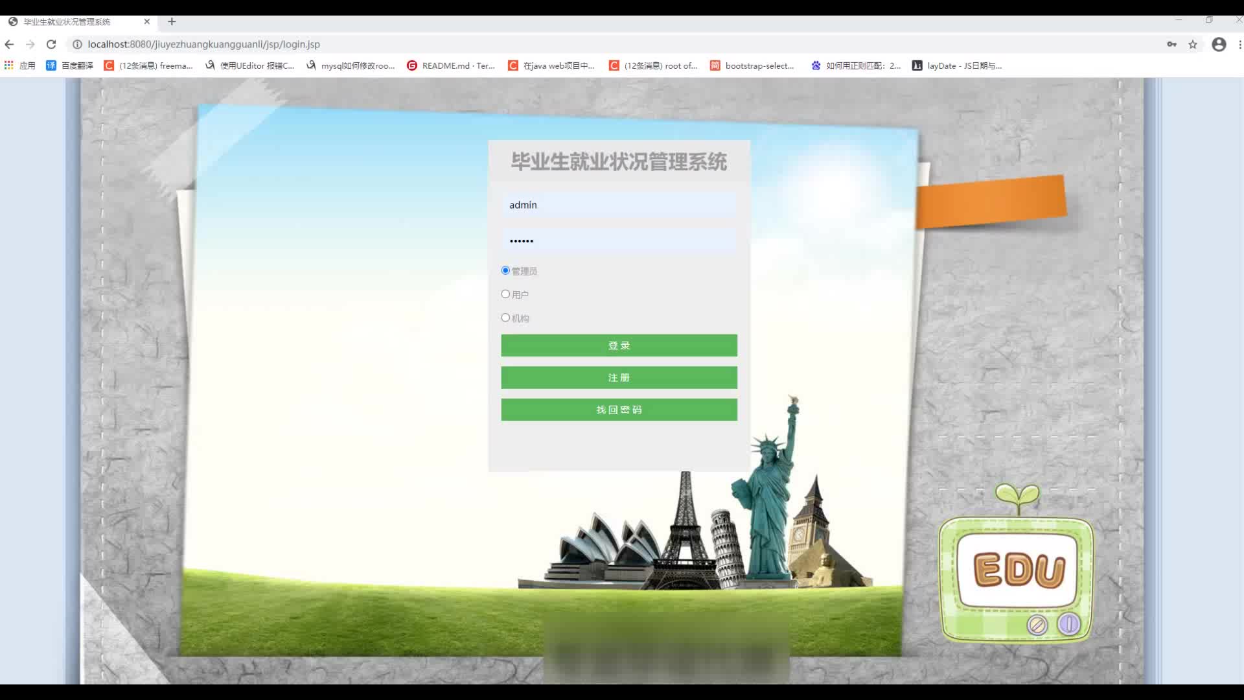Open the Apps grid shortcut
This screenshot has width=1244, height=700.
(9, 65)
